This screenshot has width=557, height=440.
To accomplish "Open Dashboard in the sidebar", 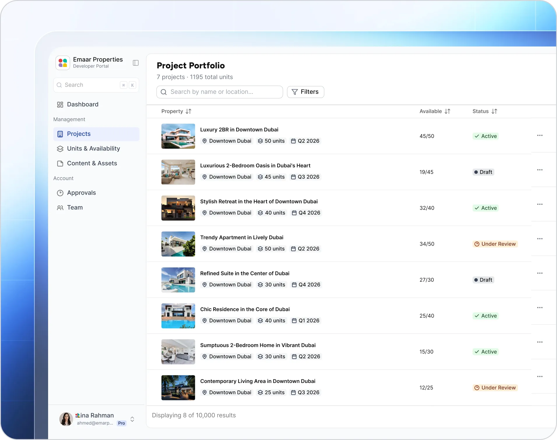I will click(x=96, y=104).
